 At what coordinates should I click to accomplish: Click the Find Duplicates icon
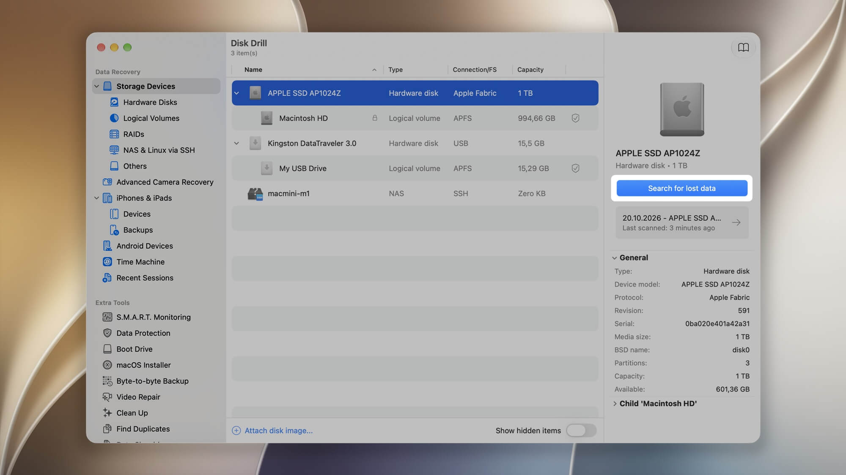pyautogui.click(x=107, y=429)
